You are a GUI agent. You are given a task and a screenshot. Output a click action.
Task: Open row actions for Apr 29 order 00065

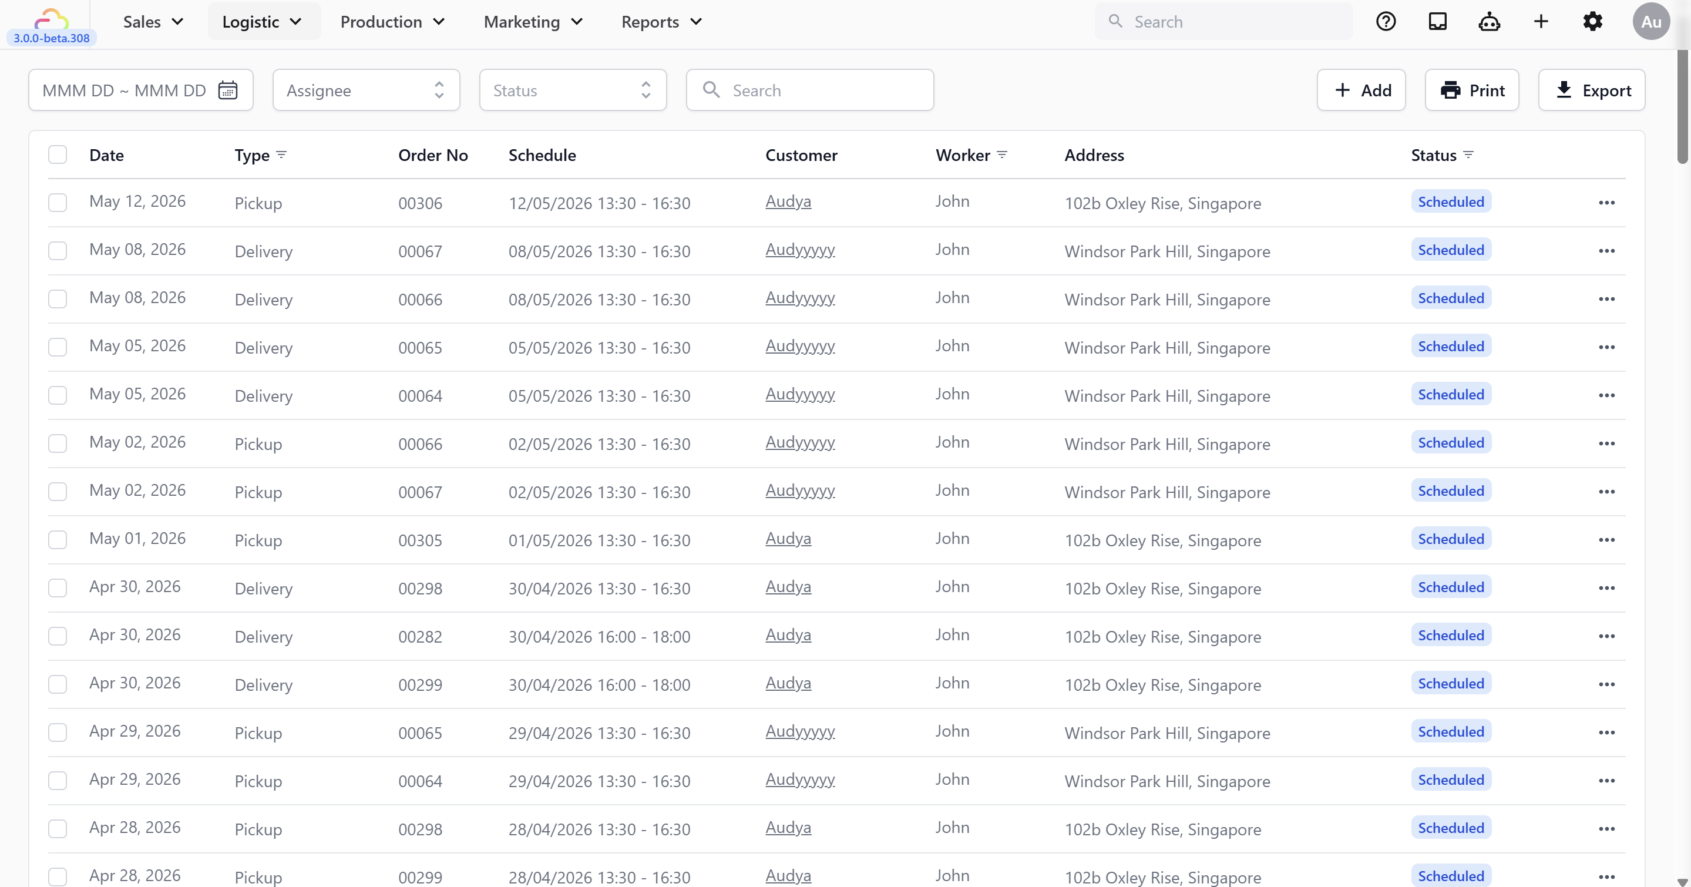[x=1606, y=733]
